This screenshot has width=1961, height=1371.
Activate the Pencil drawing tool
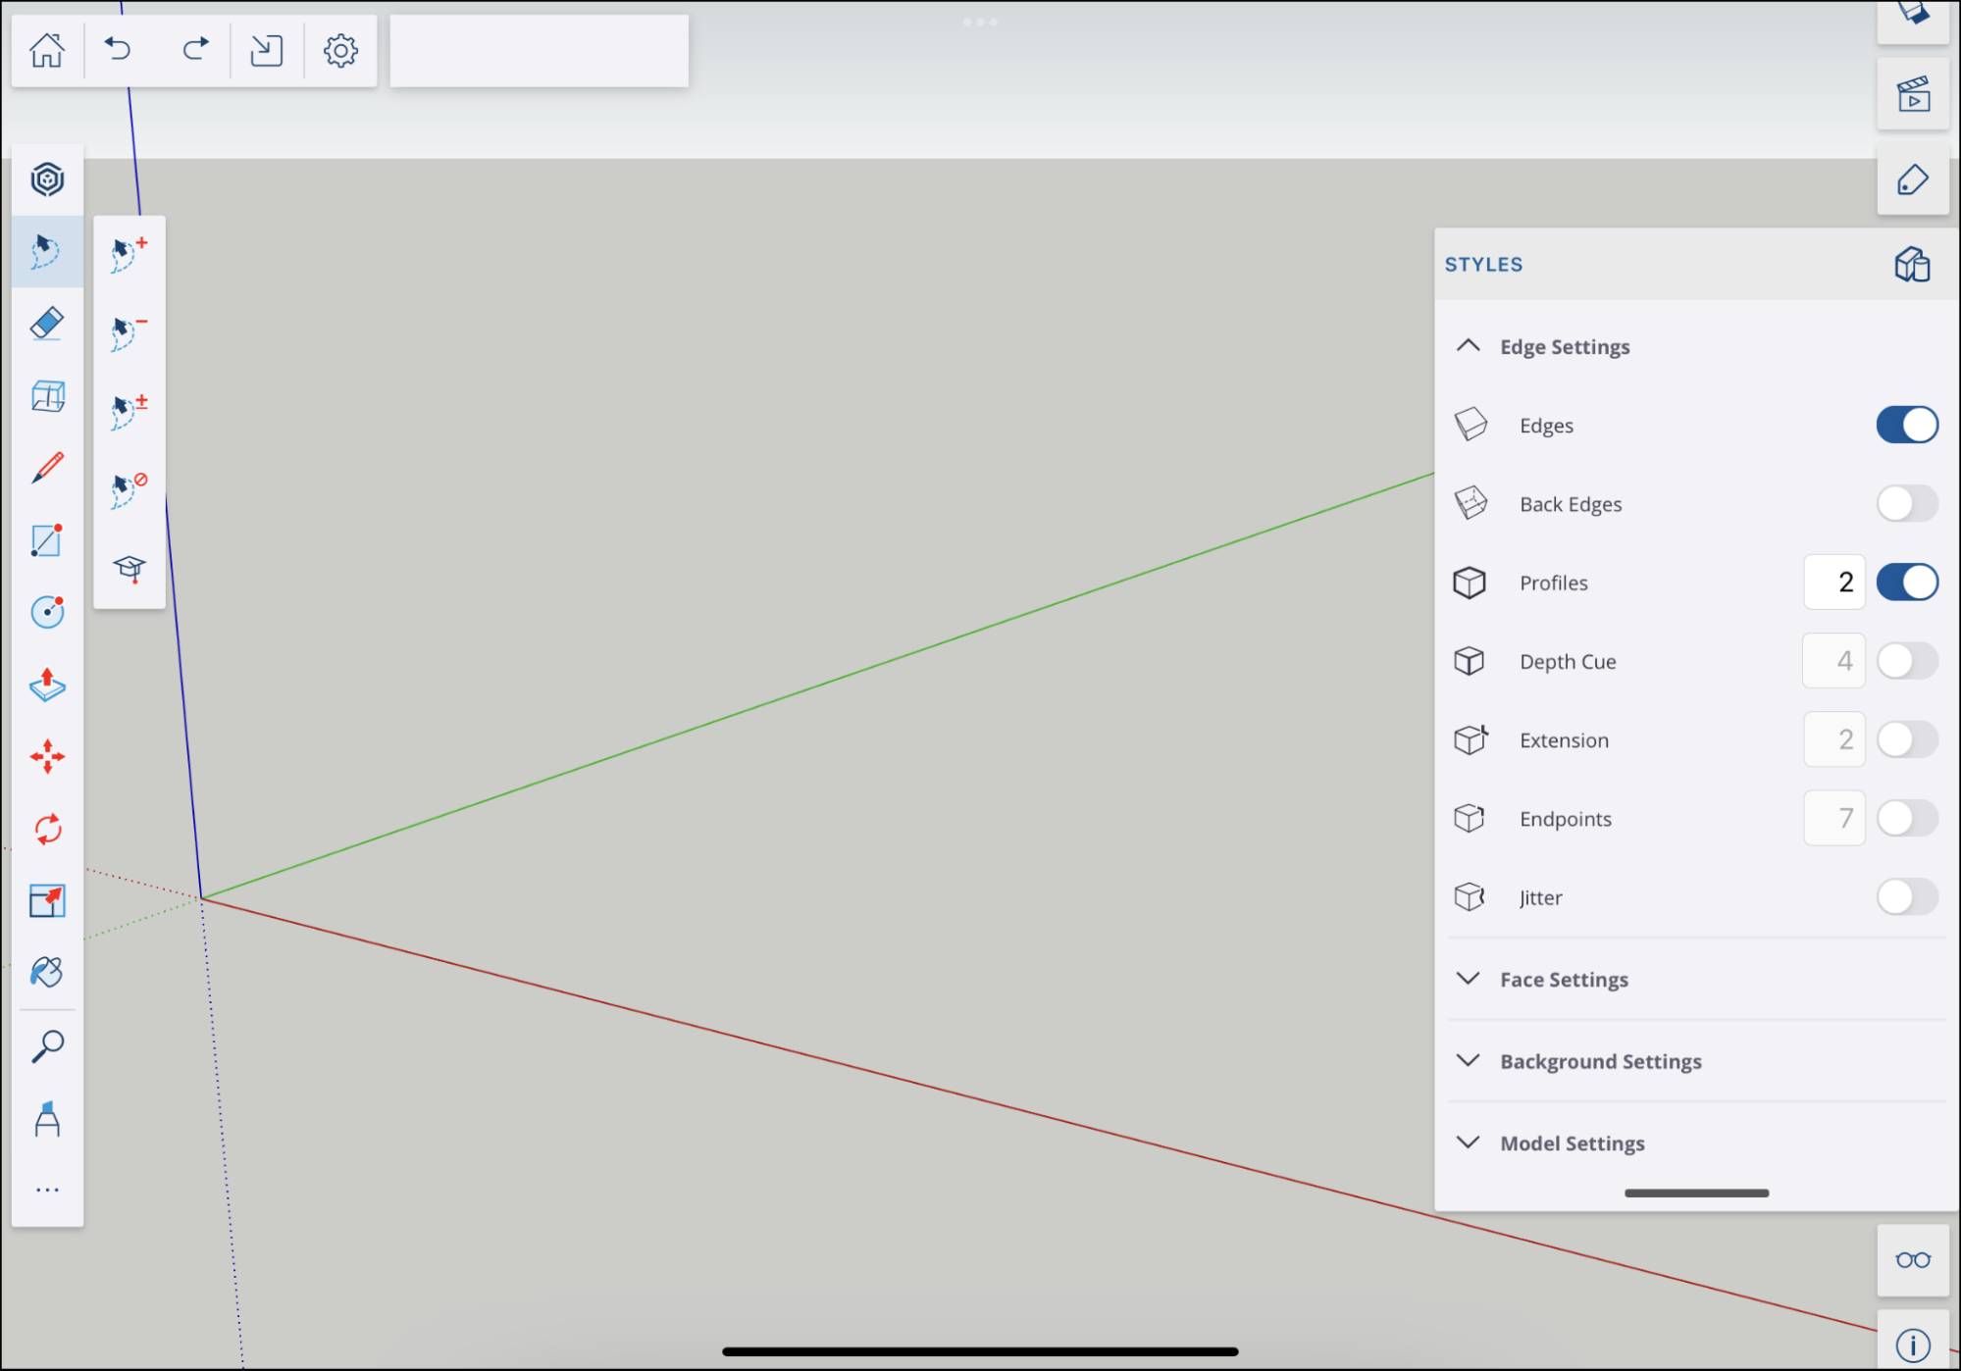coord(47,469)
